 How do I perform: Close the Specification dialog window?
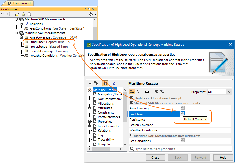click(230, 44)
